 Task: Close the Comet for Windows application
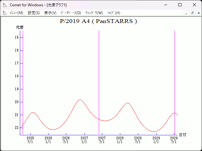pyautogui.click(x=194, y=5)
